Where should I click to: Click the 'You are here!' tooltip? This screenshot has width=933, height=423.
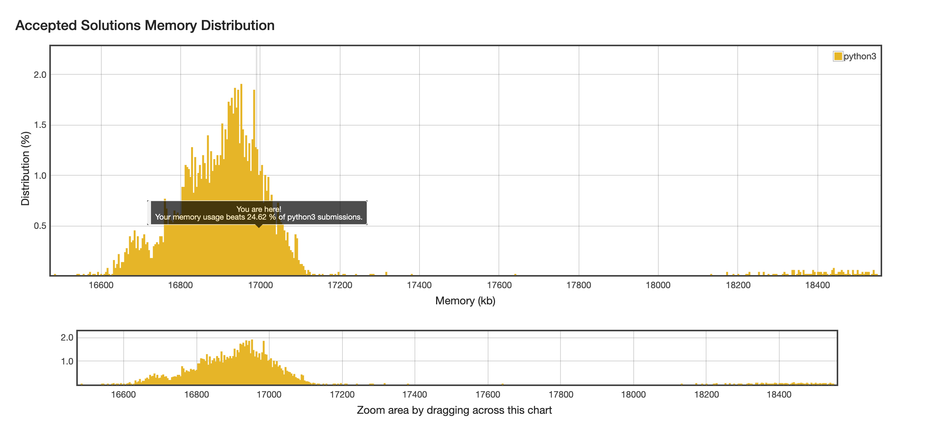click(x=258, y=213)
